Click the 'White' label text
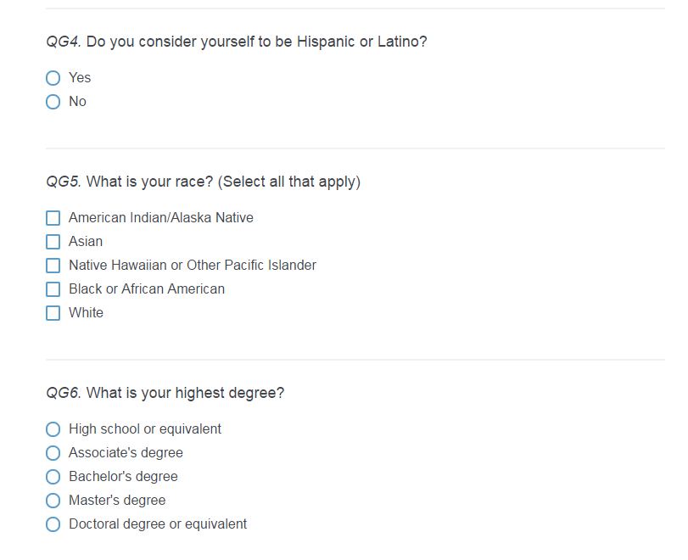 tap(87, 313)
